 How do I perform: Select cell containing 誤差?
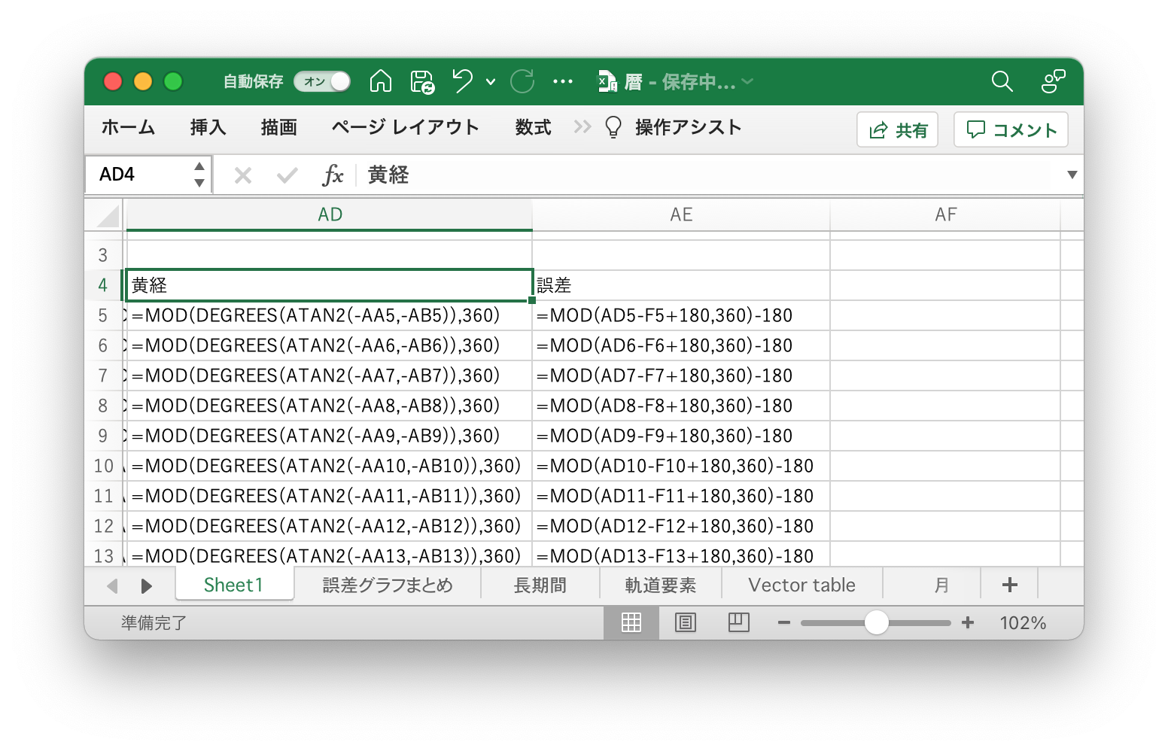coord(681,285)
